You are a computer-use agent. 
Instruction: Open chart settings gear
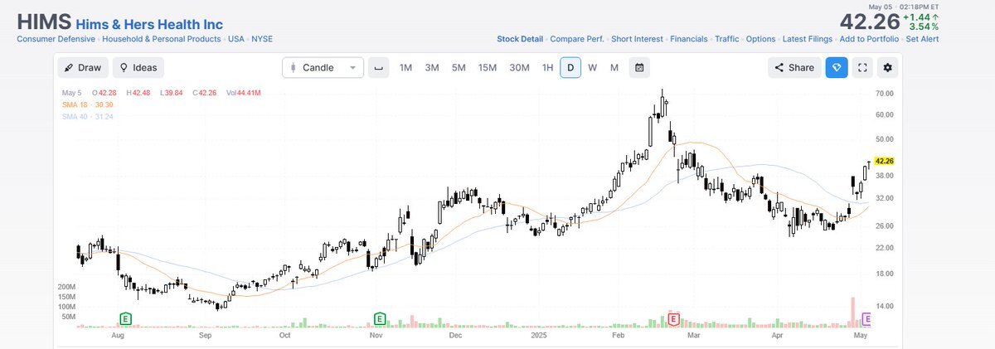coord(889,67)
